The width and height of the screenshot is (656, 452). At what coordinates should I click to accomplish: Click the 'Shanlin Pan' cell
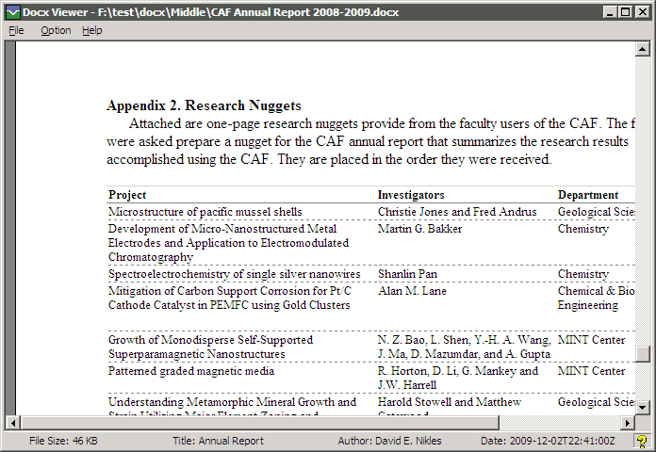point(407,274)
